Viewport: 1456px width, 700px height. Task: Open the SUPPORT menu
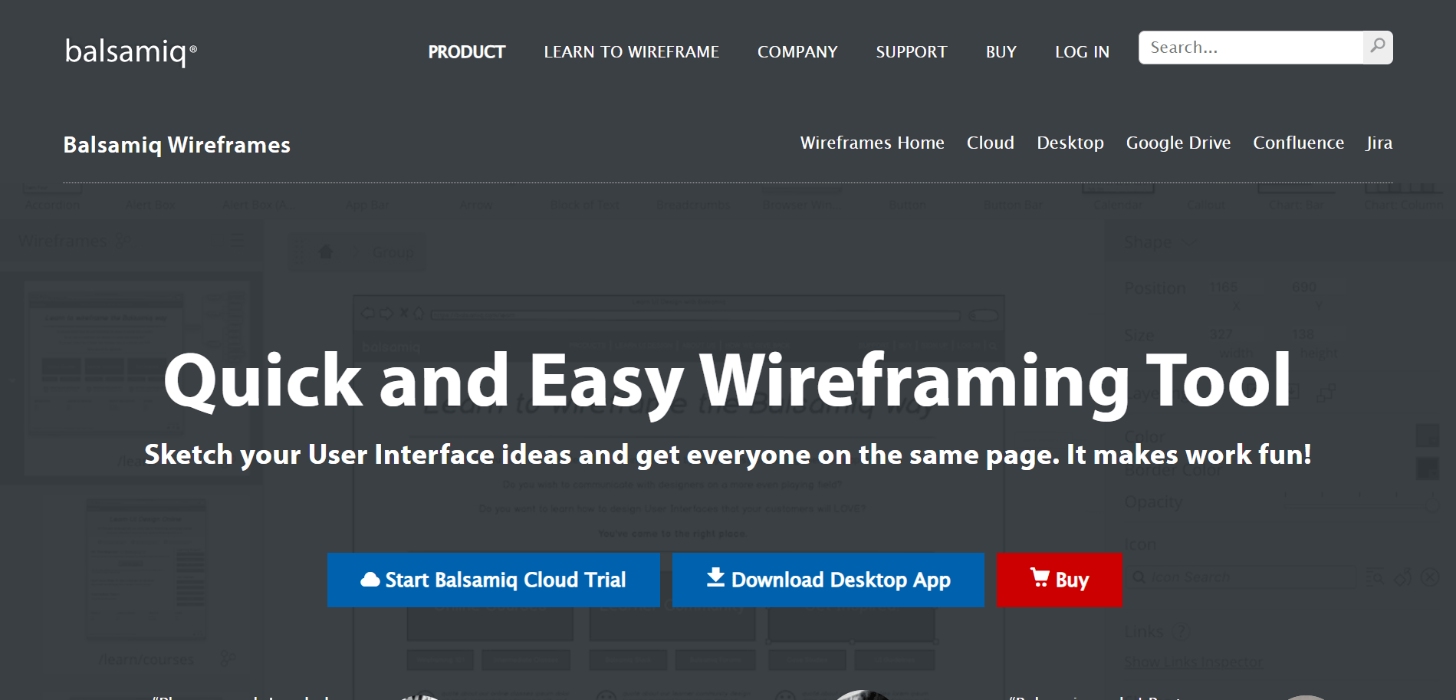point(912,52)
